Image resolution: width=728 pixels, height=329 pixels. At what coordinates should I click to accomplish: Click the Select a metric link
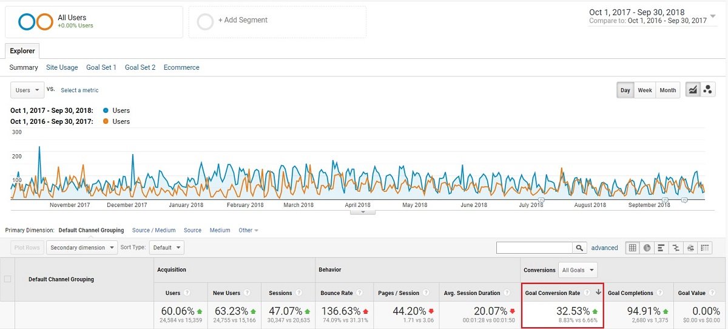click(x=79, y=90)
